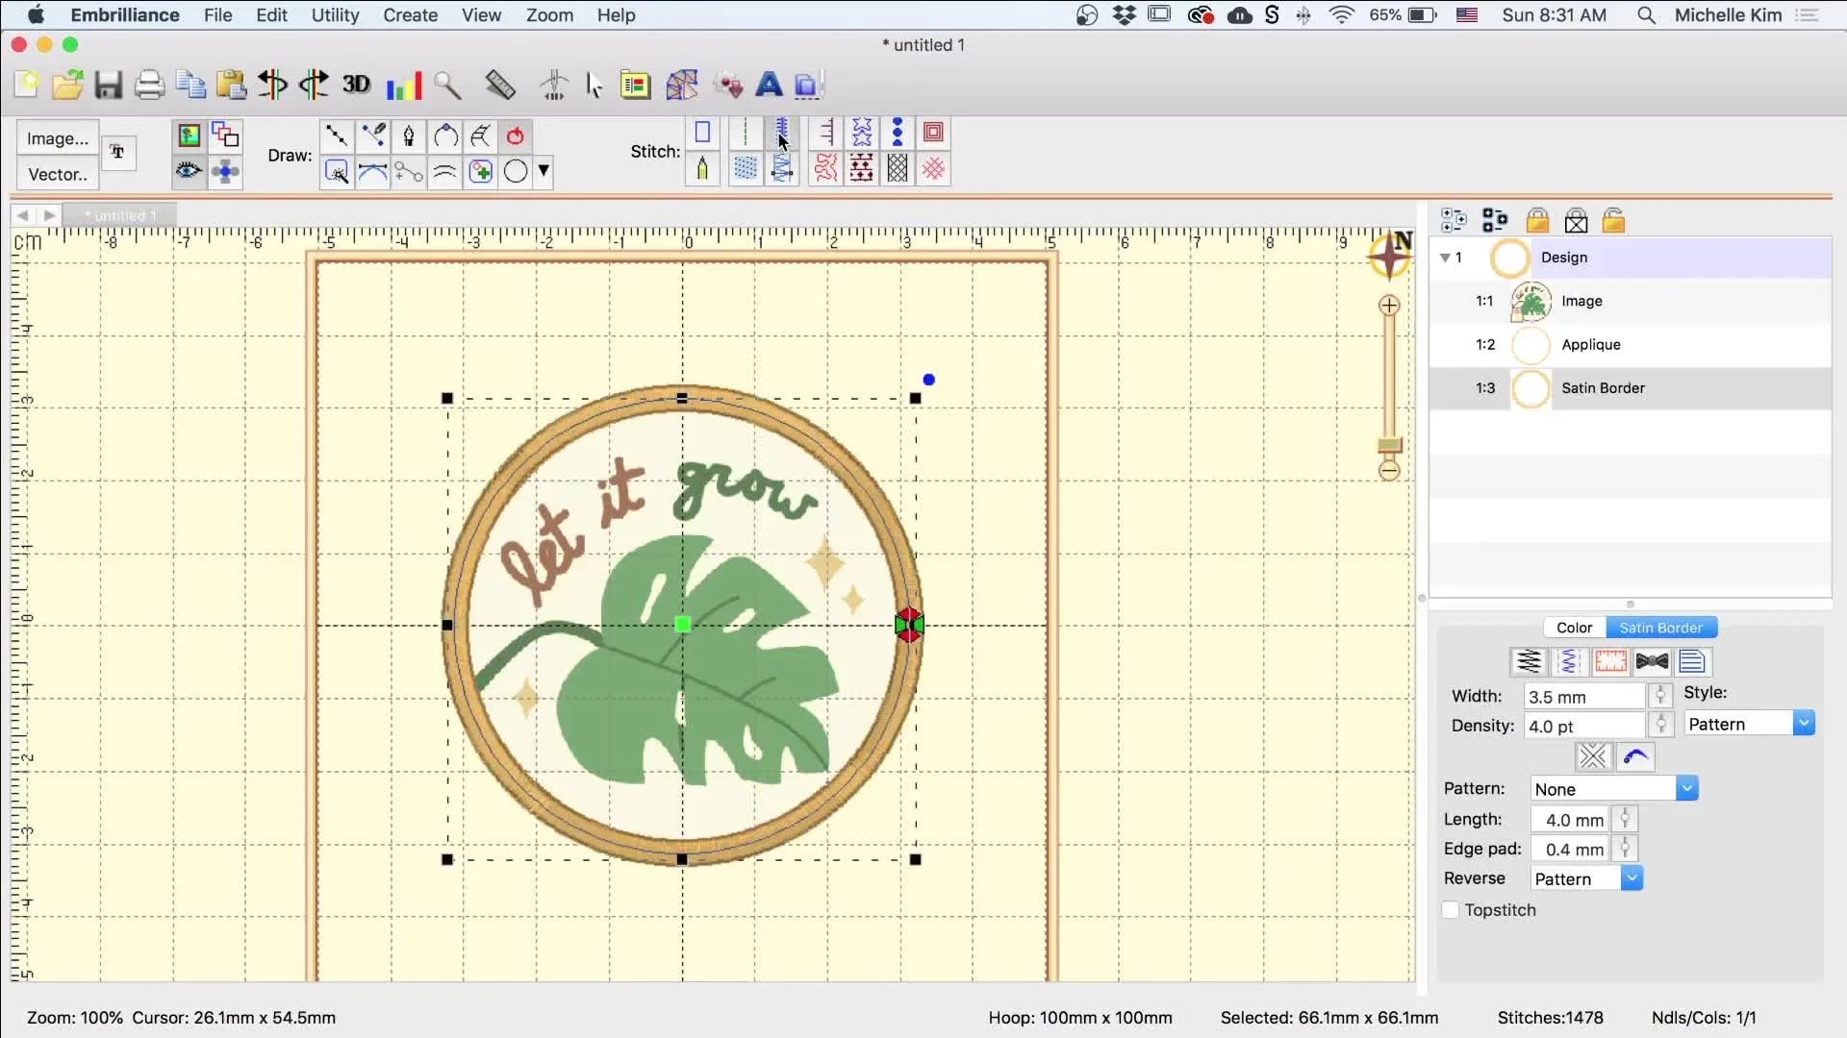Select the freehand line draw tool
This screenshot has height=1038, width=1847.
[x=373, y=136]
